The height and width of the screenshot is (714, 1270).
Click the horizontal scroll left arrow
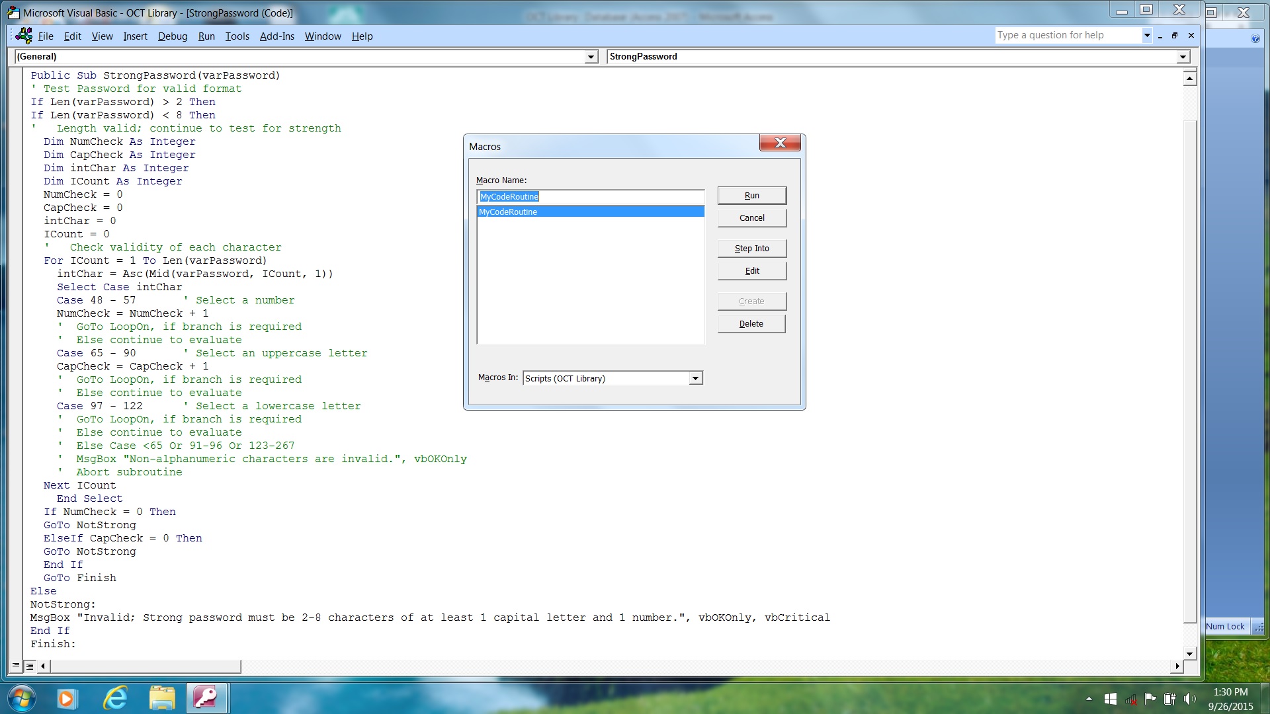click(43, 666)
